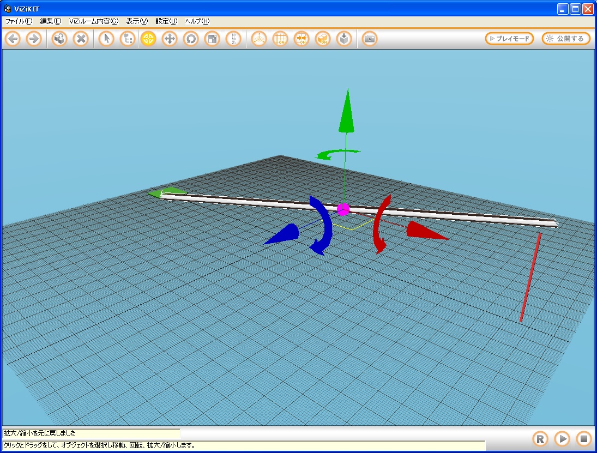Open the hierarchy tree tool icon
597x453 pixels.
(128, 39)
